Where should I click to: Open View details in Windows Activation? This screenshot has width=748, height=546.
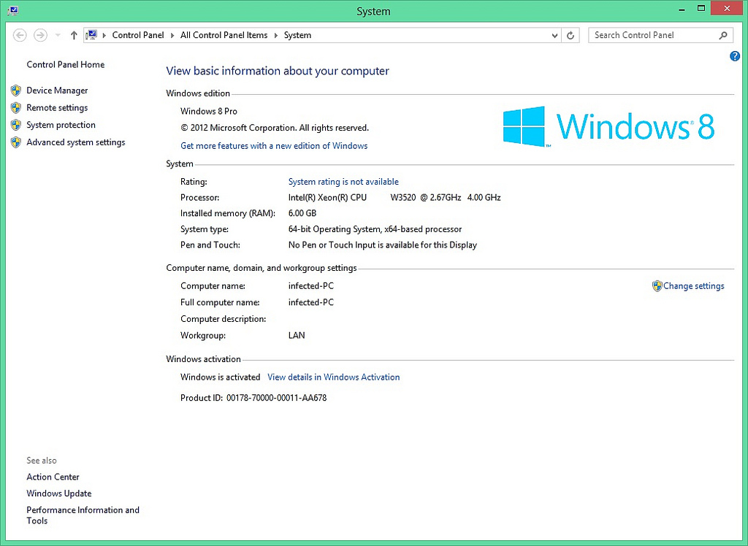tap(333, 377)
